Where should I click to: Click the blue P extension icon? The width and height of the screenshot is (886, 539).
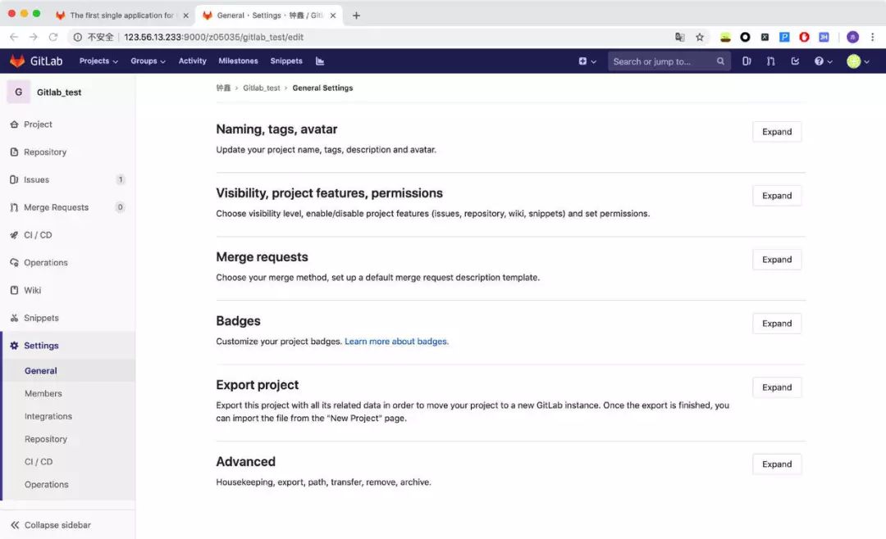[x=784, y=37]
